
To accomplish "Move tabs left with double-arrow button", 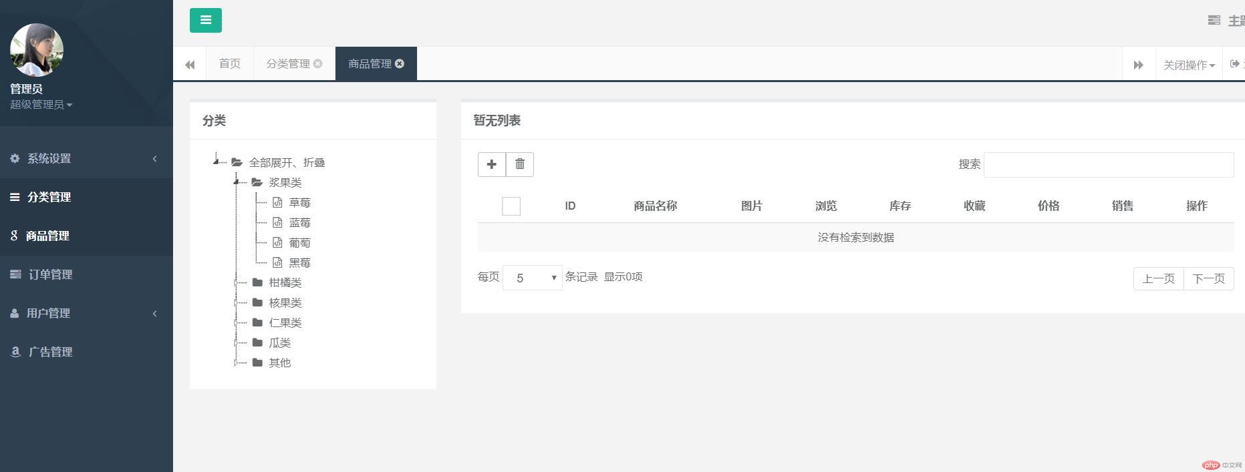I will pyautogui.click(x=190, y=64).
